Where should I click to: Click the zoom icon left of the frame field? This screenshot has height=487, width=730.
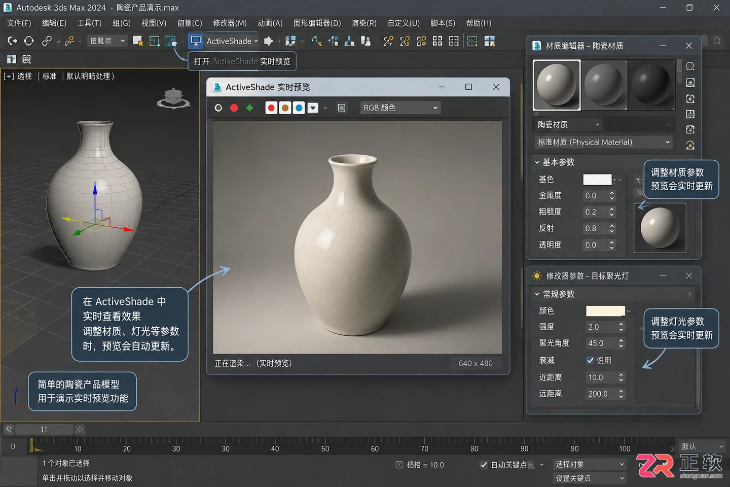click(9, 430)
